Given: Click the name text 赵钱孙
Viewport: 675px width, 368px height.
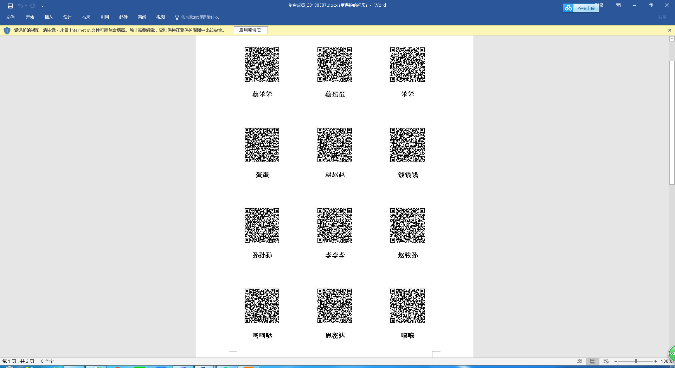Looking at the screenshot, I should [x=408, y=255].
